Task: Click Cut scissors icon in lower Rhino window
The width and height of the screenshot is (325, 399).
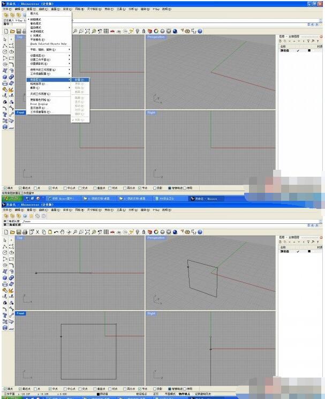Action: [x=37, y=232]
